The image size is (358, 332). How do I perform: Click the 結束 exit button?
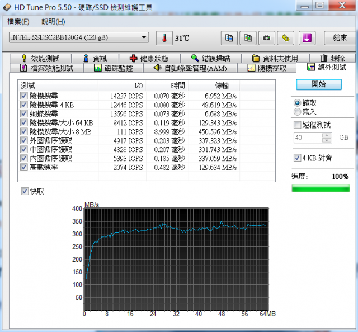click(x=340, y=38)
